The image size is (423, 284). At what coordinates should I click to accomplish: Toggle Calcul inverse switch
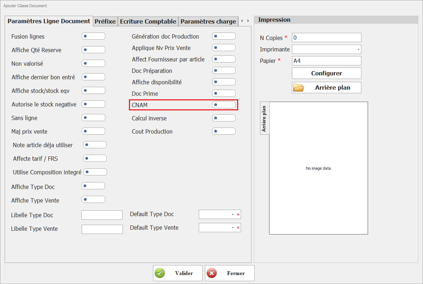pos(223,118)
